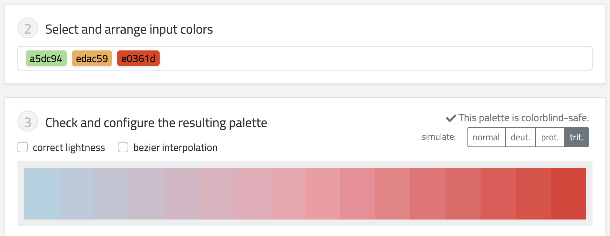
Task: Select normal vision simulation
Action: coord(486,137)
